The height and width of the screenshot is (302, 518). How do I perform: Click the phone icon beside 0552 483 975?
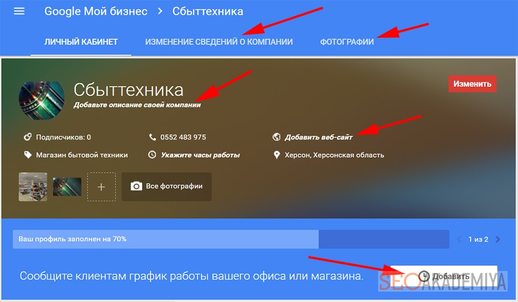point(152,138)
